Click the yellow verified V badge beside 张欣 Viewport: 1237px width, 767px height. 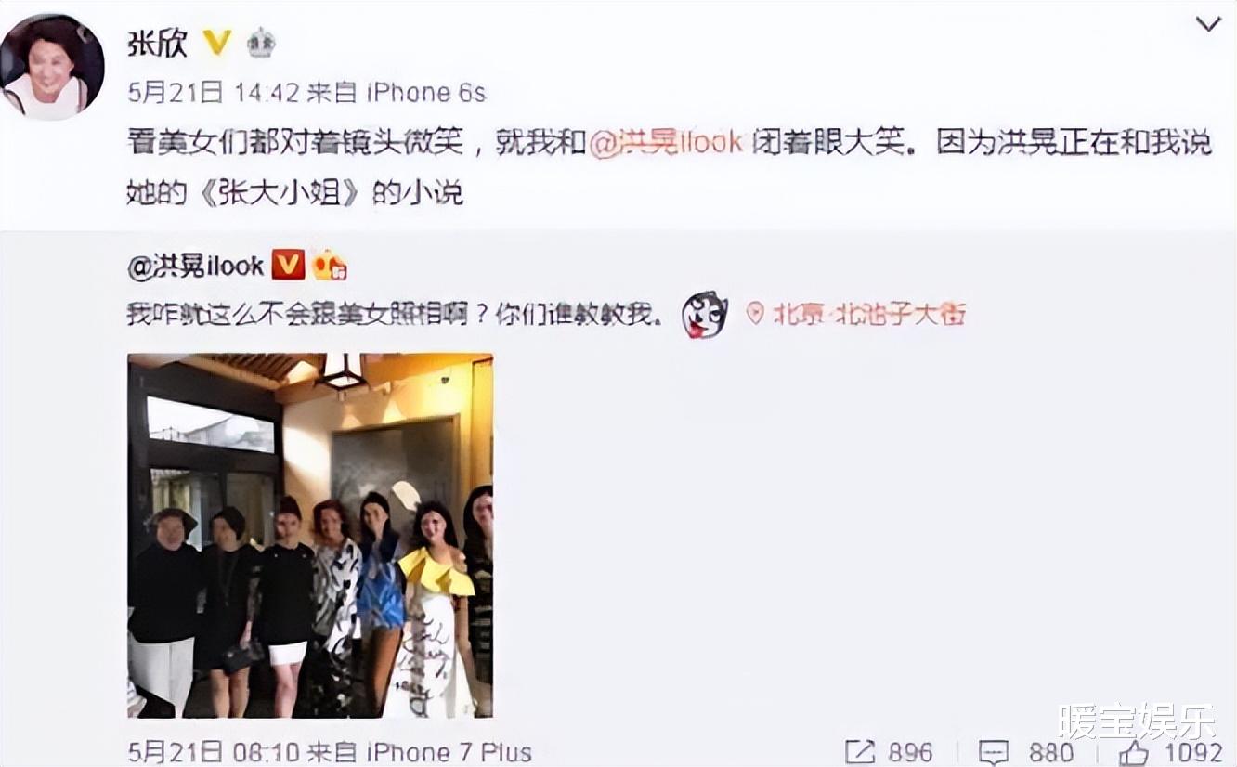tap(216, 42)
